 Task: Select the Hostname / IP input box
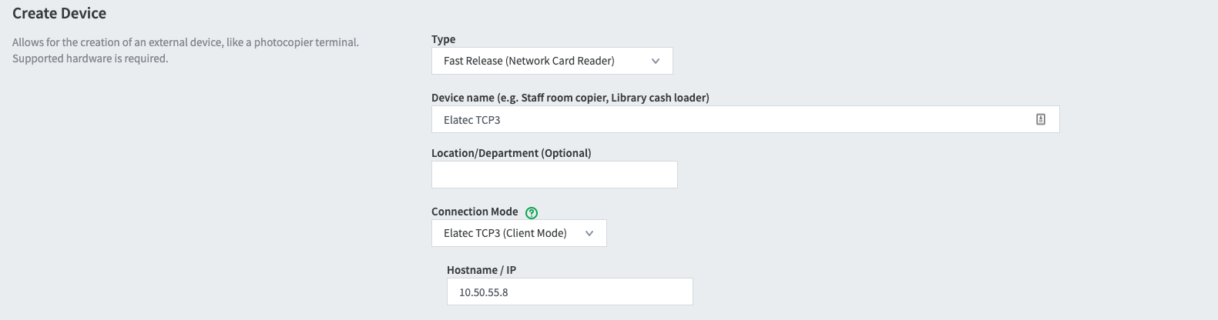click(x=570, y=292)
